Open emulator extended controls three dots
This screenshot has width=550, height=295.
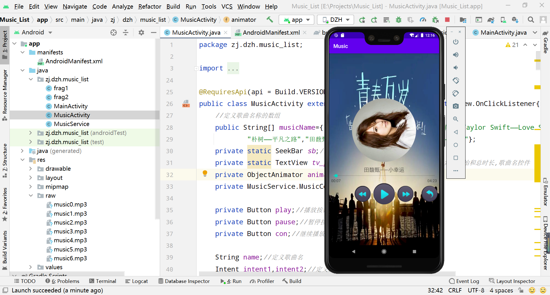click(456, 171)
